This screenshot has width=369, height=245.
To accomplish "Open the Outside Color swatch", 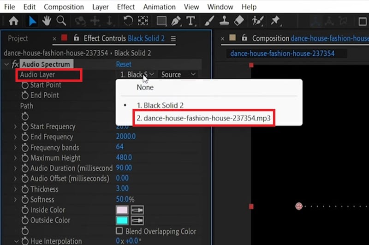I will coord(122,221).
